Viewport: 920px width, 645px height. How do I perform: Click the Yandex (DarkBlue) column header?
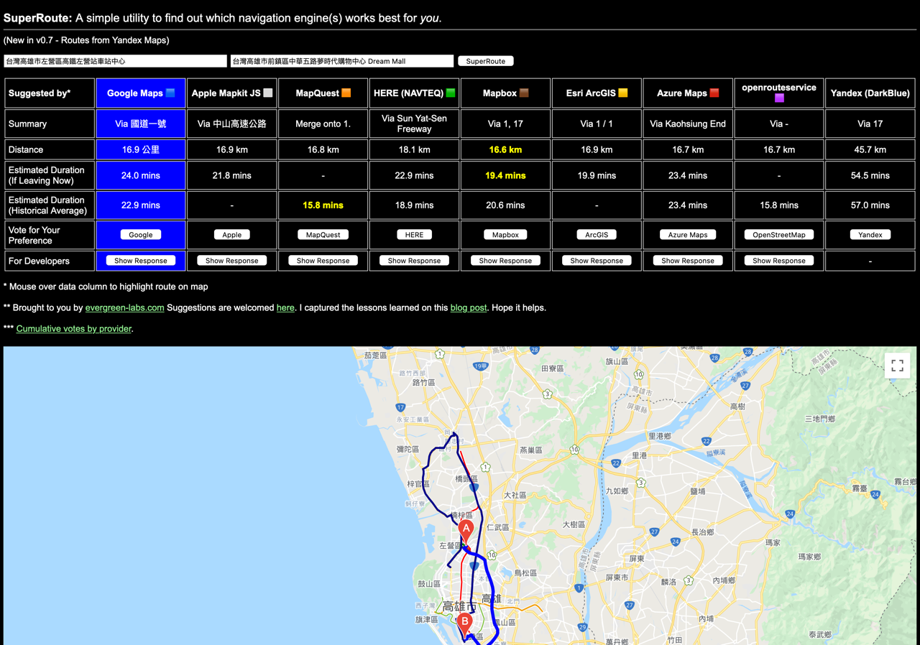pyautogui.click(x=870, y=93)
